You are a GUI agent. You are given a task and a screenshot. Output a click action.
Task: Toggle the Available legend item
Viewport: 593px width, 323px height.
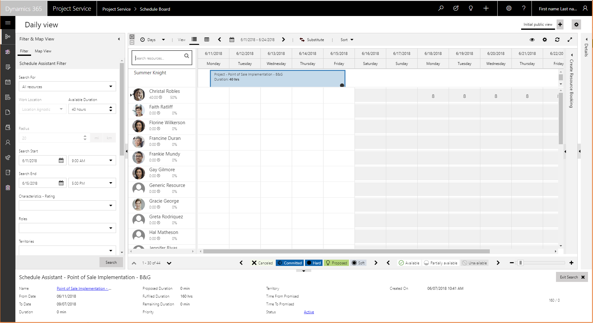[x=409, y=263]
